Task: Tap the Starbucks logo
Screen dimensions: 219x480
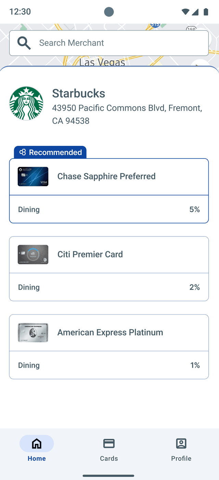Action: (26, 103)
